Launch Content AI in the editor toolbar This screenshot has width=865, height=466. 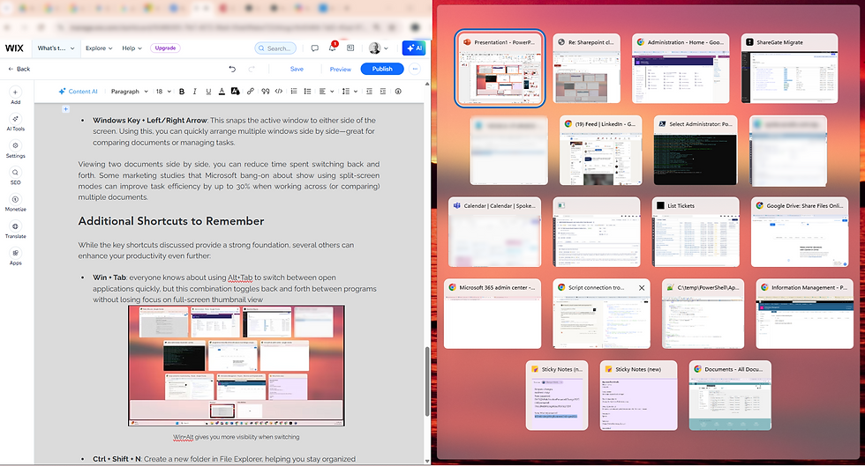(x=79, y=92)
